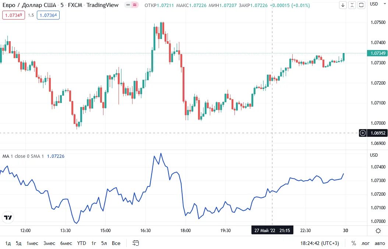Collapse the main chart pane
Viewport: 388px width, 249px height.
tap(352, 5)
